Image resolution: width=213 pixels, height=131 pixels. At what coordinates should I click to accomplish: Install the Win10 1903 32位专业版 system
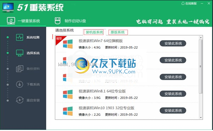pos(173,111)
